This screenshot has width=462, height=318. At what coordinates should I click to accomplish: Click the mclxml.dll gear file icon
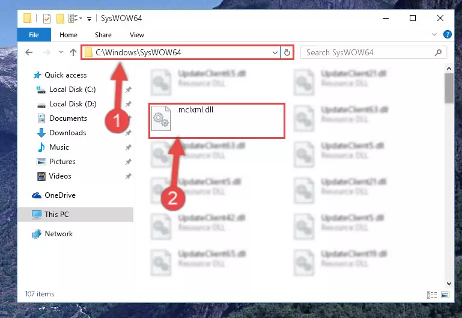[161, 118]
